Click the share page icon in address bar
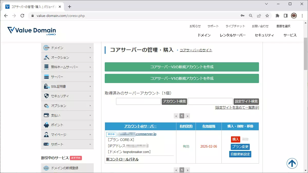Screen dimensions: 308x173 point(259,16)
